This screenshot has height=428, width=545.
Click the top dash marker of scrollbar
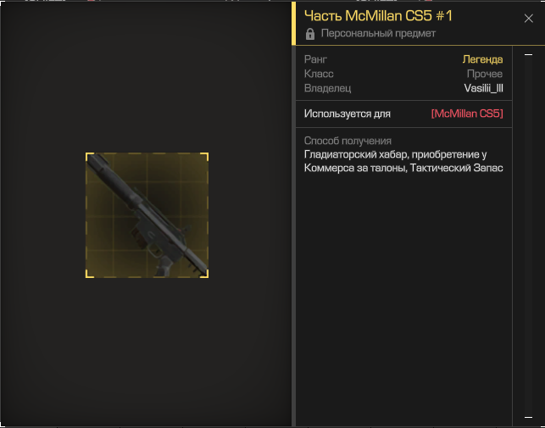pos(528,54)
